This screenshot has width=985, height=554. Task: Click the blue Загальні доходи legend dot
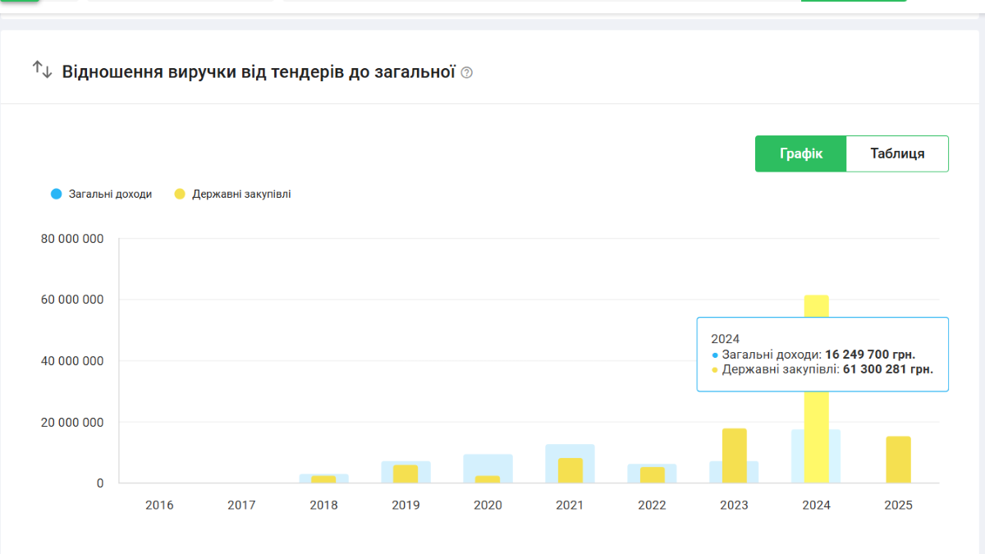click(x=56, y=195)
